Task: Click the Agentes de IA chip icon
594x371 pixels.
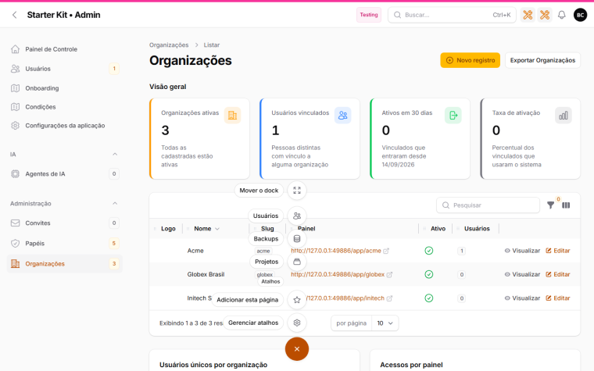Action: coord(15,173)
